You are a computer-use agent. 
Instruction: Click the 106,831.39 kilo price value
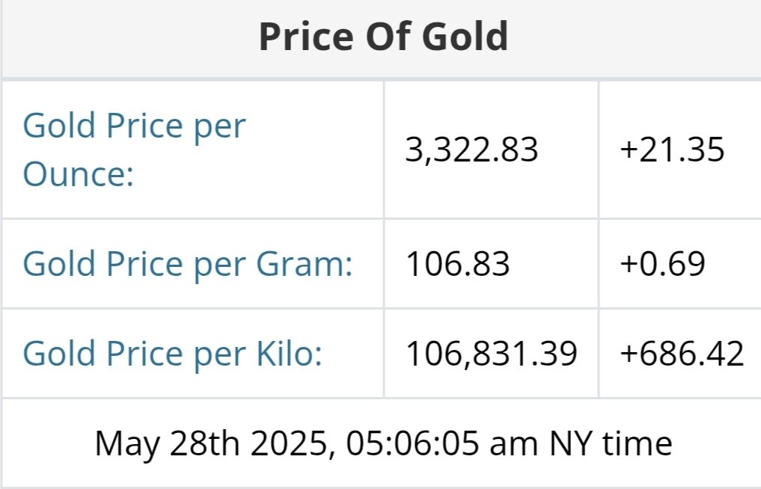coord(491,353)
